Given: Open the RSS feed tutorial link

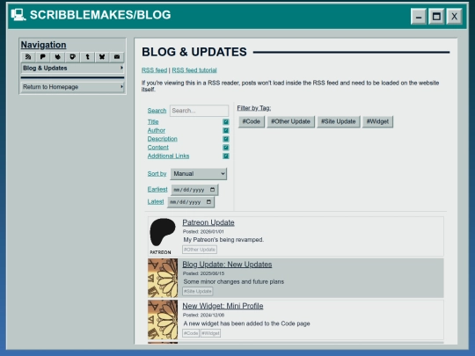Looking at the screenshot, I should click(194, 70).
